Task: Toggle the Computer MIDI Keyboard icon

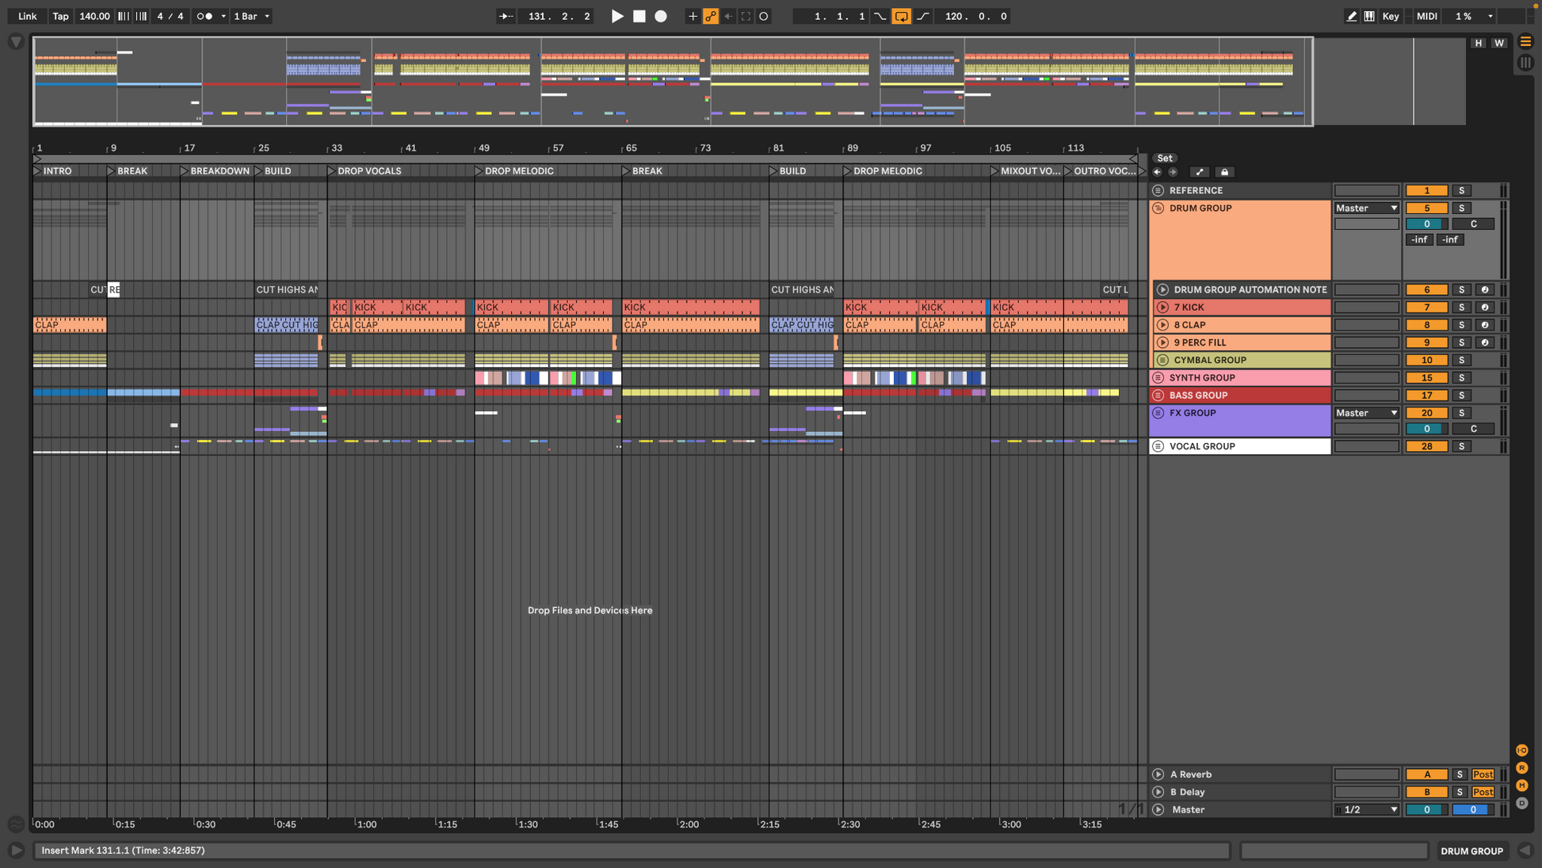Action: (1369, 16)
